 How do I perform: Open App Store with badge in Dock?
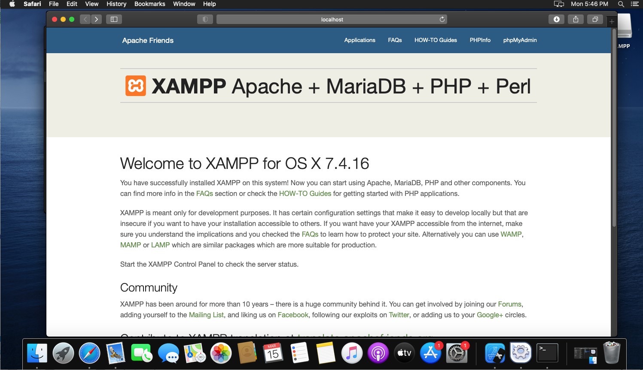(430, 354)
